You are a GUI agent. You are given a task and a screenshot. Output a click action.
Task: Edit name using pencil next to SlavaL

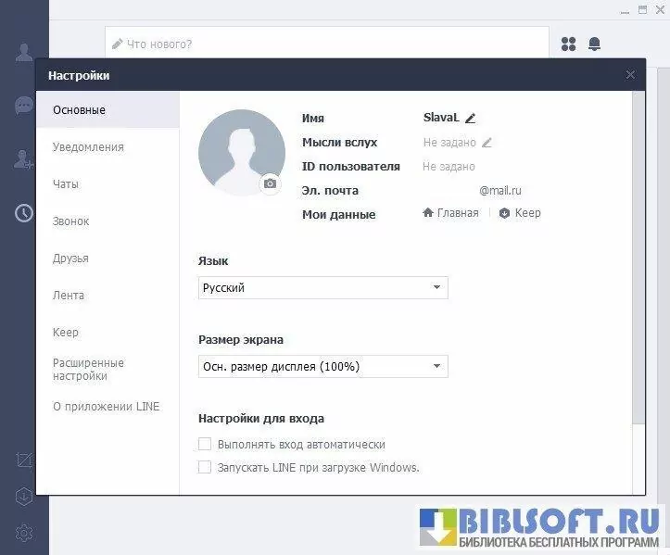click(470, 119)
